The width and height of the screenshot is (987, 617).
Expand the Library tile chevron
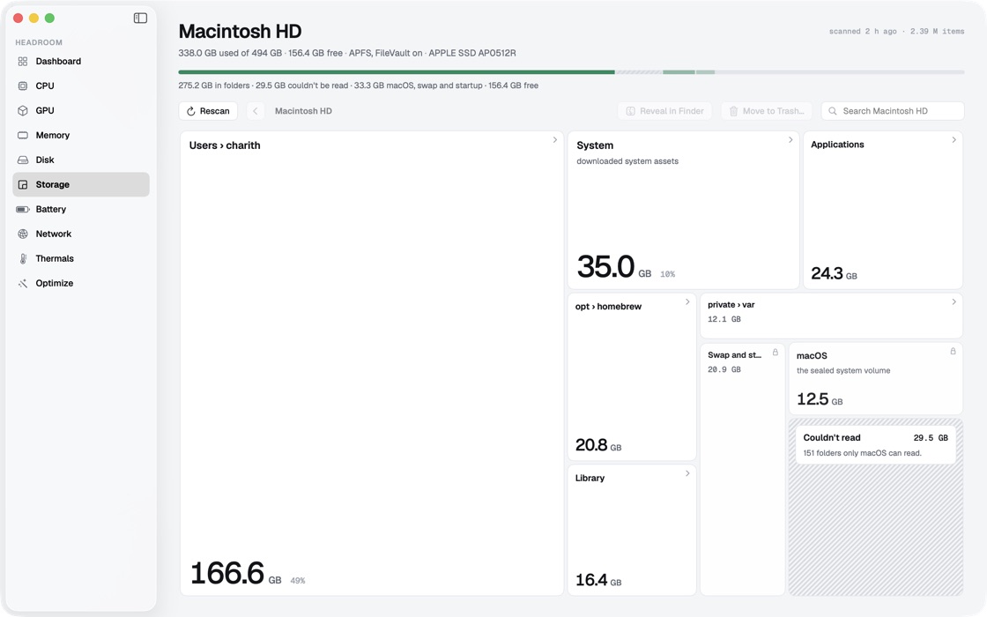tap(687, 473)
